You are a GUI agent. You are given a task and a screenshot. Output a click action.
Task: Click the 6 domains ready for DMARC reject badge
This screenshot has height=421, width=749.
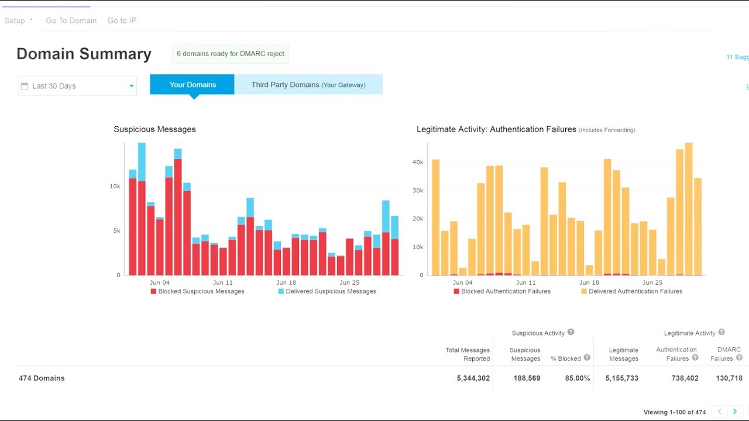(230, 53)
